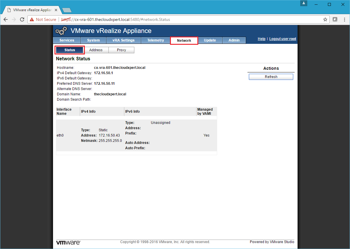The image size is (350, 249).
Task: Click the Logout user root link
Action: 283,39
